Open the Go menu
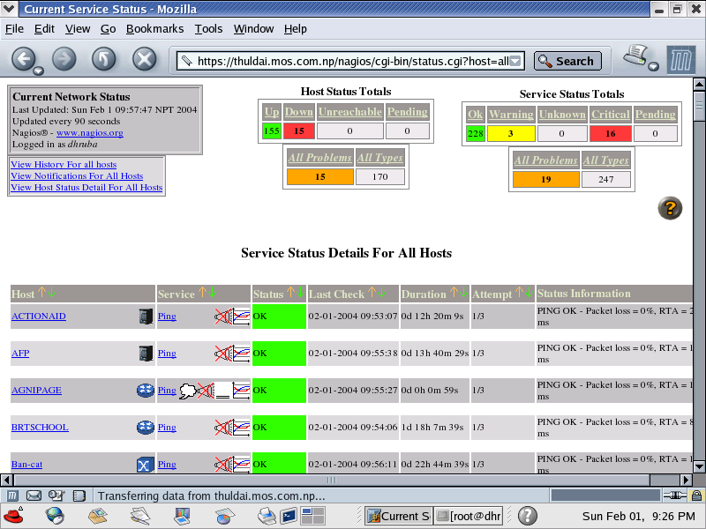706x529 pixels. click(x=108, y=29)
